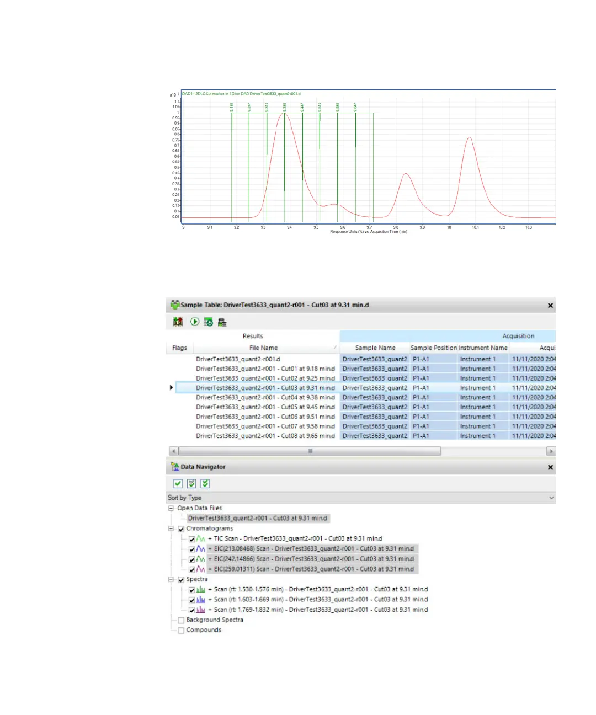596x715 pixels.
Task: Close the Sample Table panel
Action: 550,305
